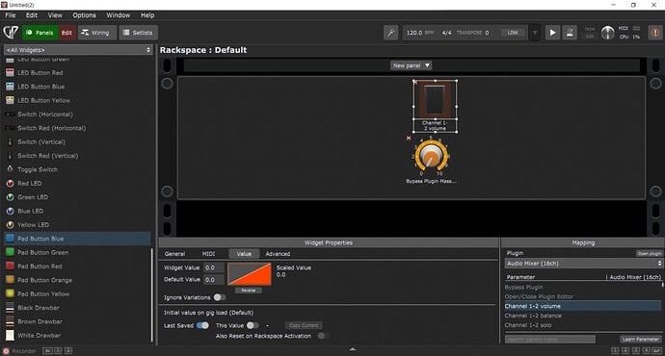Switch to Value tab
The height and width of the screenshot is (356, 665).
[x=244, y=254]
